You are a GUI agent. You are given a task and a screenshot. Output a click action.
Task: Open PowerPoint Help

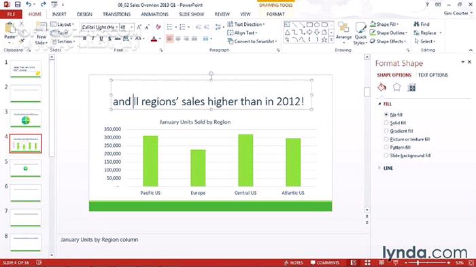(x=427, y=5)
